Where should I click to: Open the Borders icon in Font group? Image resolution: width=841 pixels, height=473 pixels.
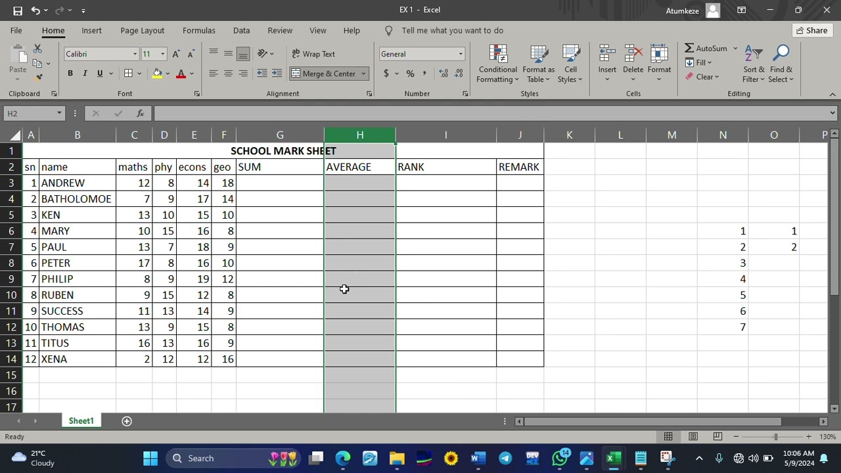[128, 74]
